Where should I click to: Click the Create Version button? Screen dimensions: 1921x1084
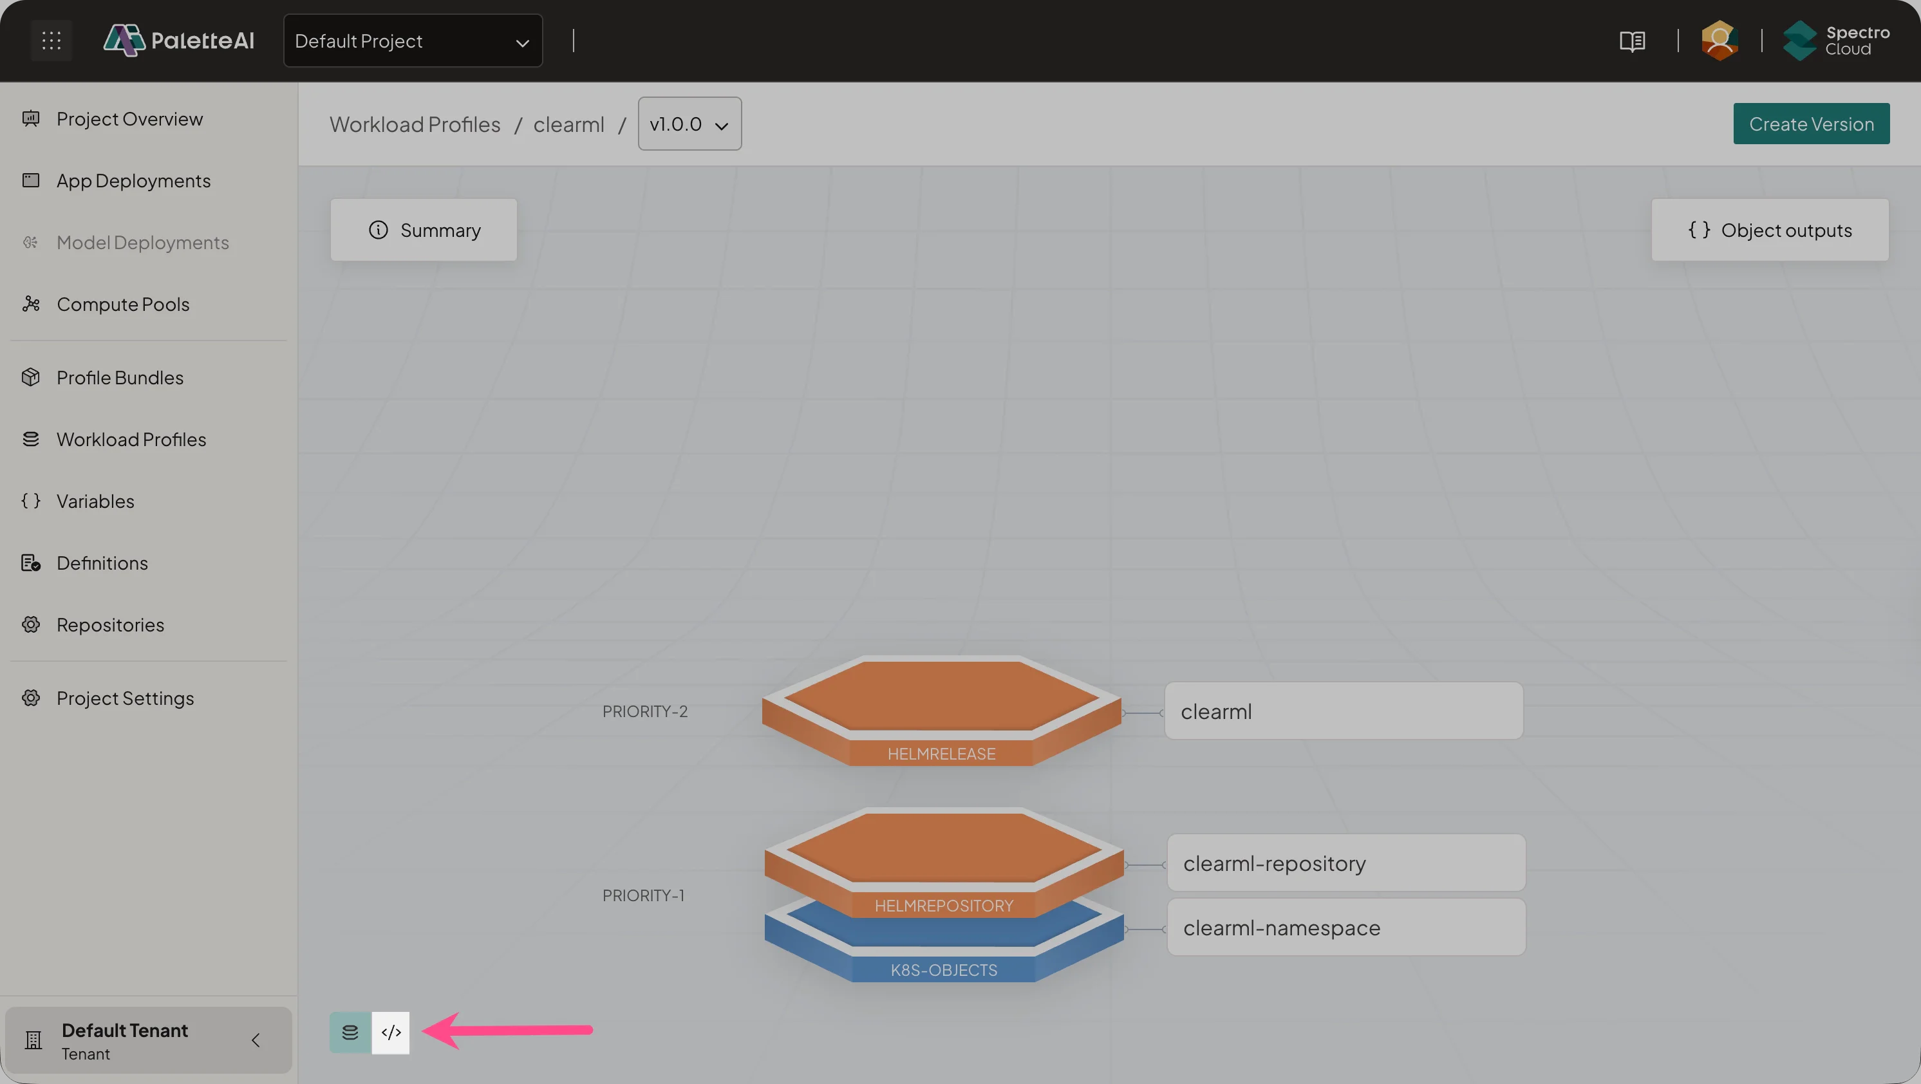click(1811, 124)
